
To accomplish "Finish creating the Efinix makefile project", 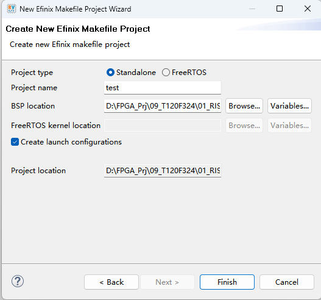I will [x=227, y=282].
